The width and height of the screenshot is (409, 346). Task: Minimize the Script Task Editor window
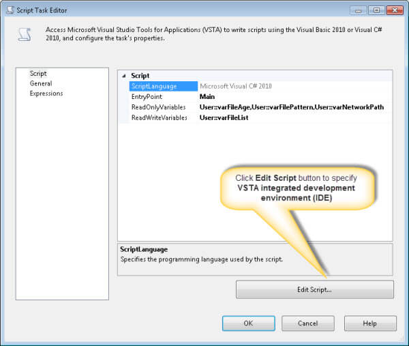click(x=359, y=10)
